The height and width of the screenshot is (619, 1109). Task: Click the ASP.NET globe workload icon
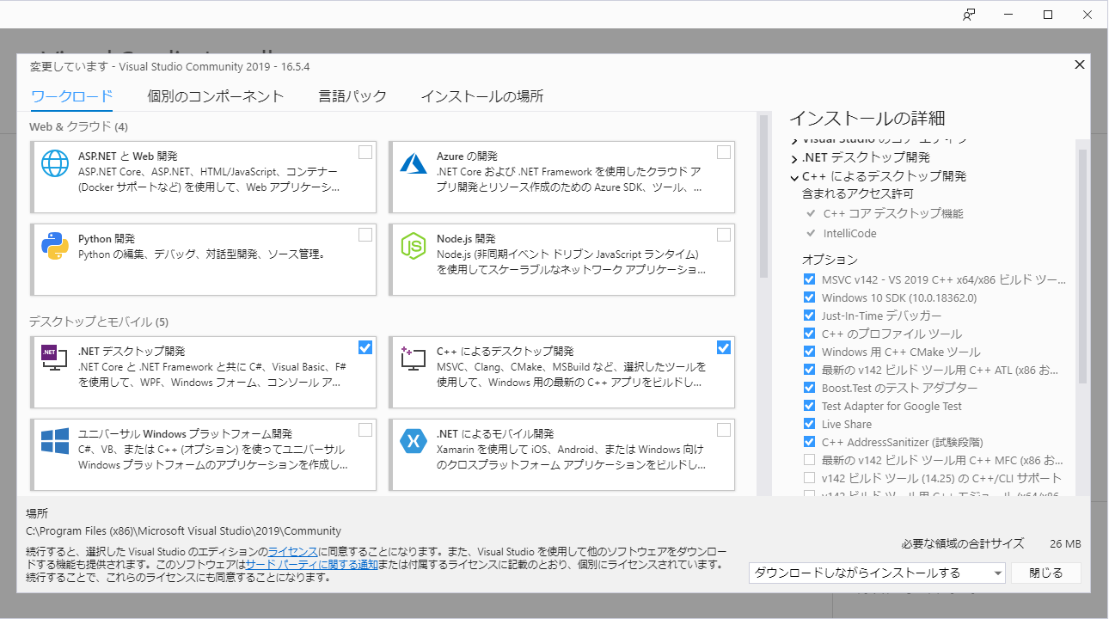point(55,162)
